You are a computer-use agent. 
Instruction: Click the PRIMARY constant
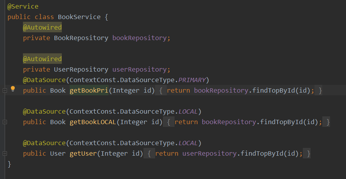point(192,80)
